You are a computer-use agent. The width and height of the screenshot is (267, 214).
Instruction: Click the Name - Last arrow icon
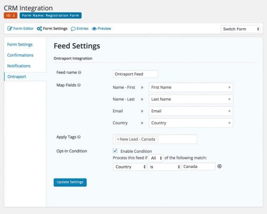point(142,99)
